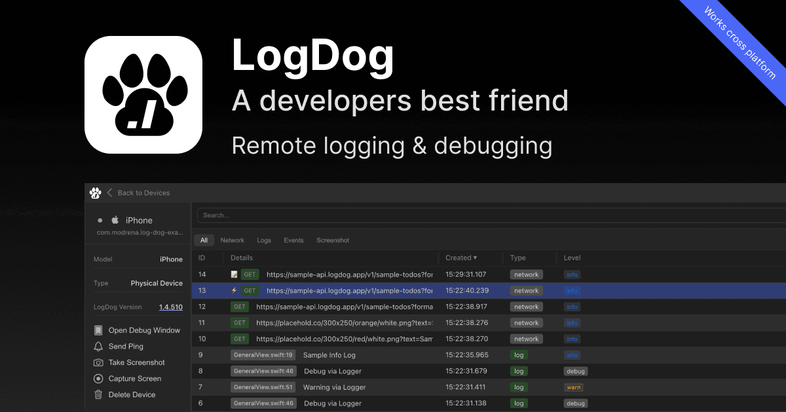This screenshot has height=412, width=786.
Task: Open the 1.4.510 version link
Action: (x=171, y=307)
